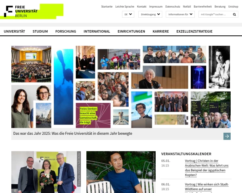
Task: Click the Stadt-Wildtiere lecture event link
Action: pyautogui.click(x=207, y=187)
